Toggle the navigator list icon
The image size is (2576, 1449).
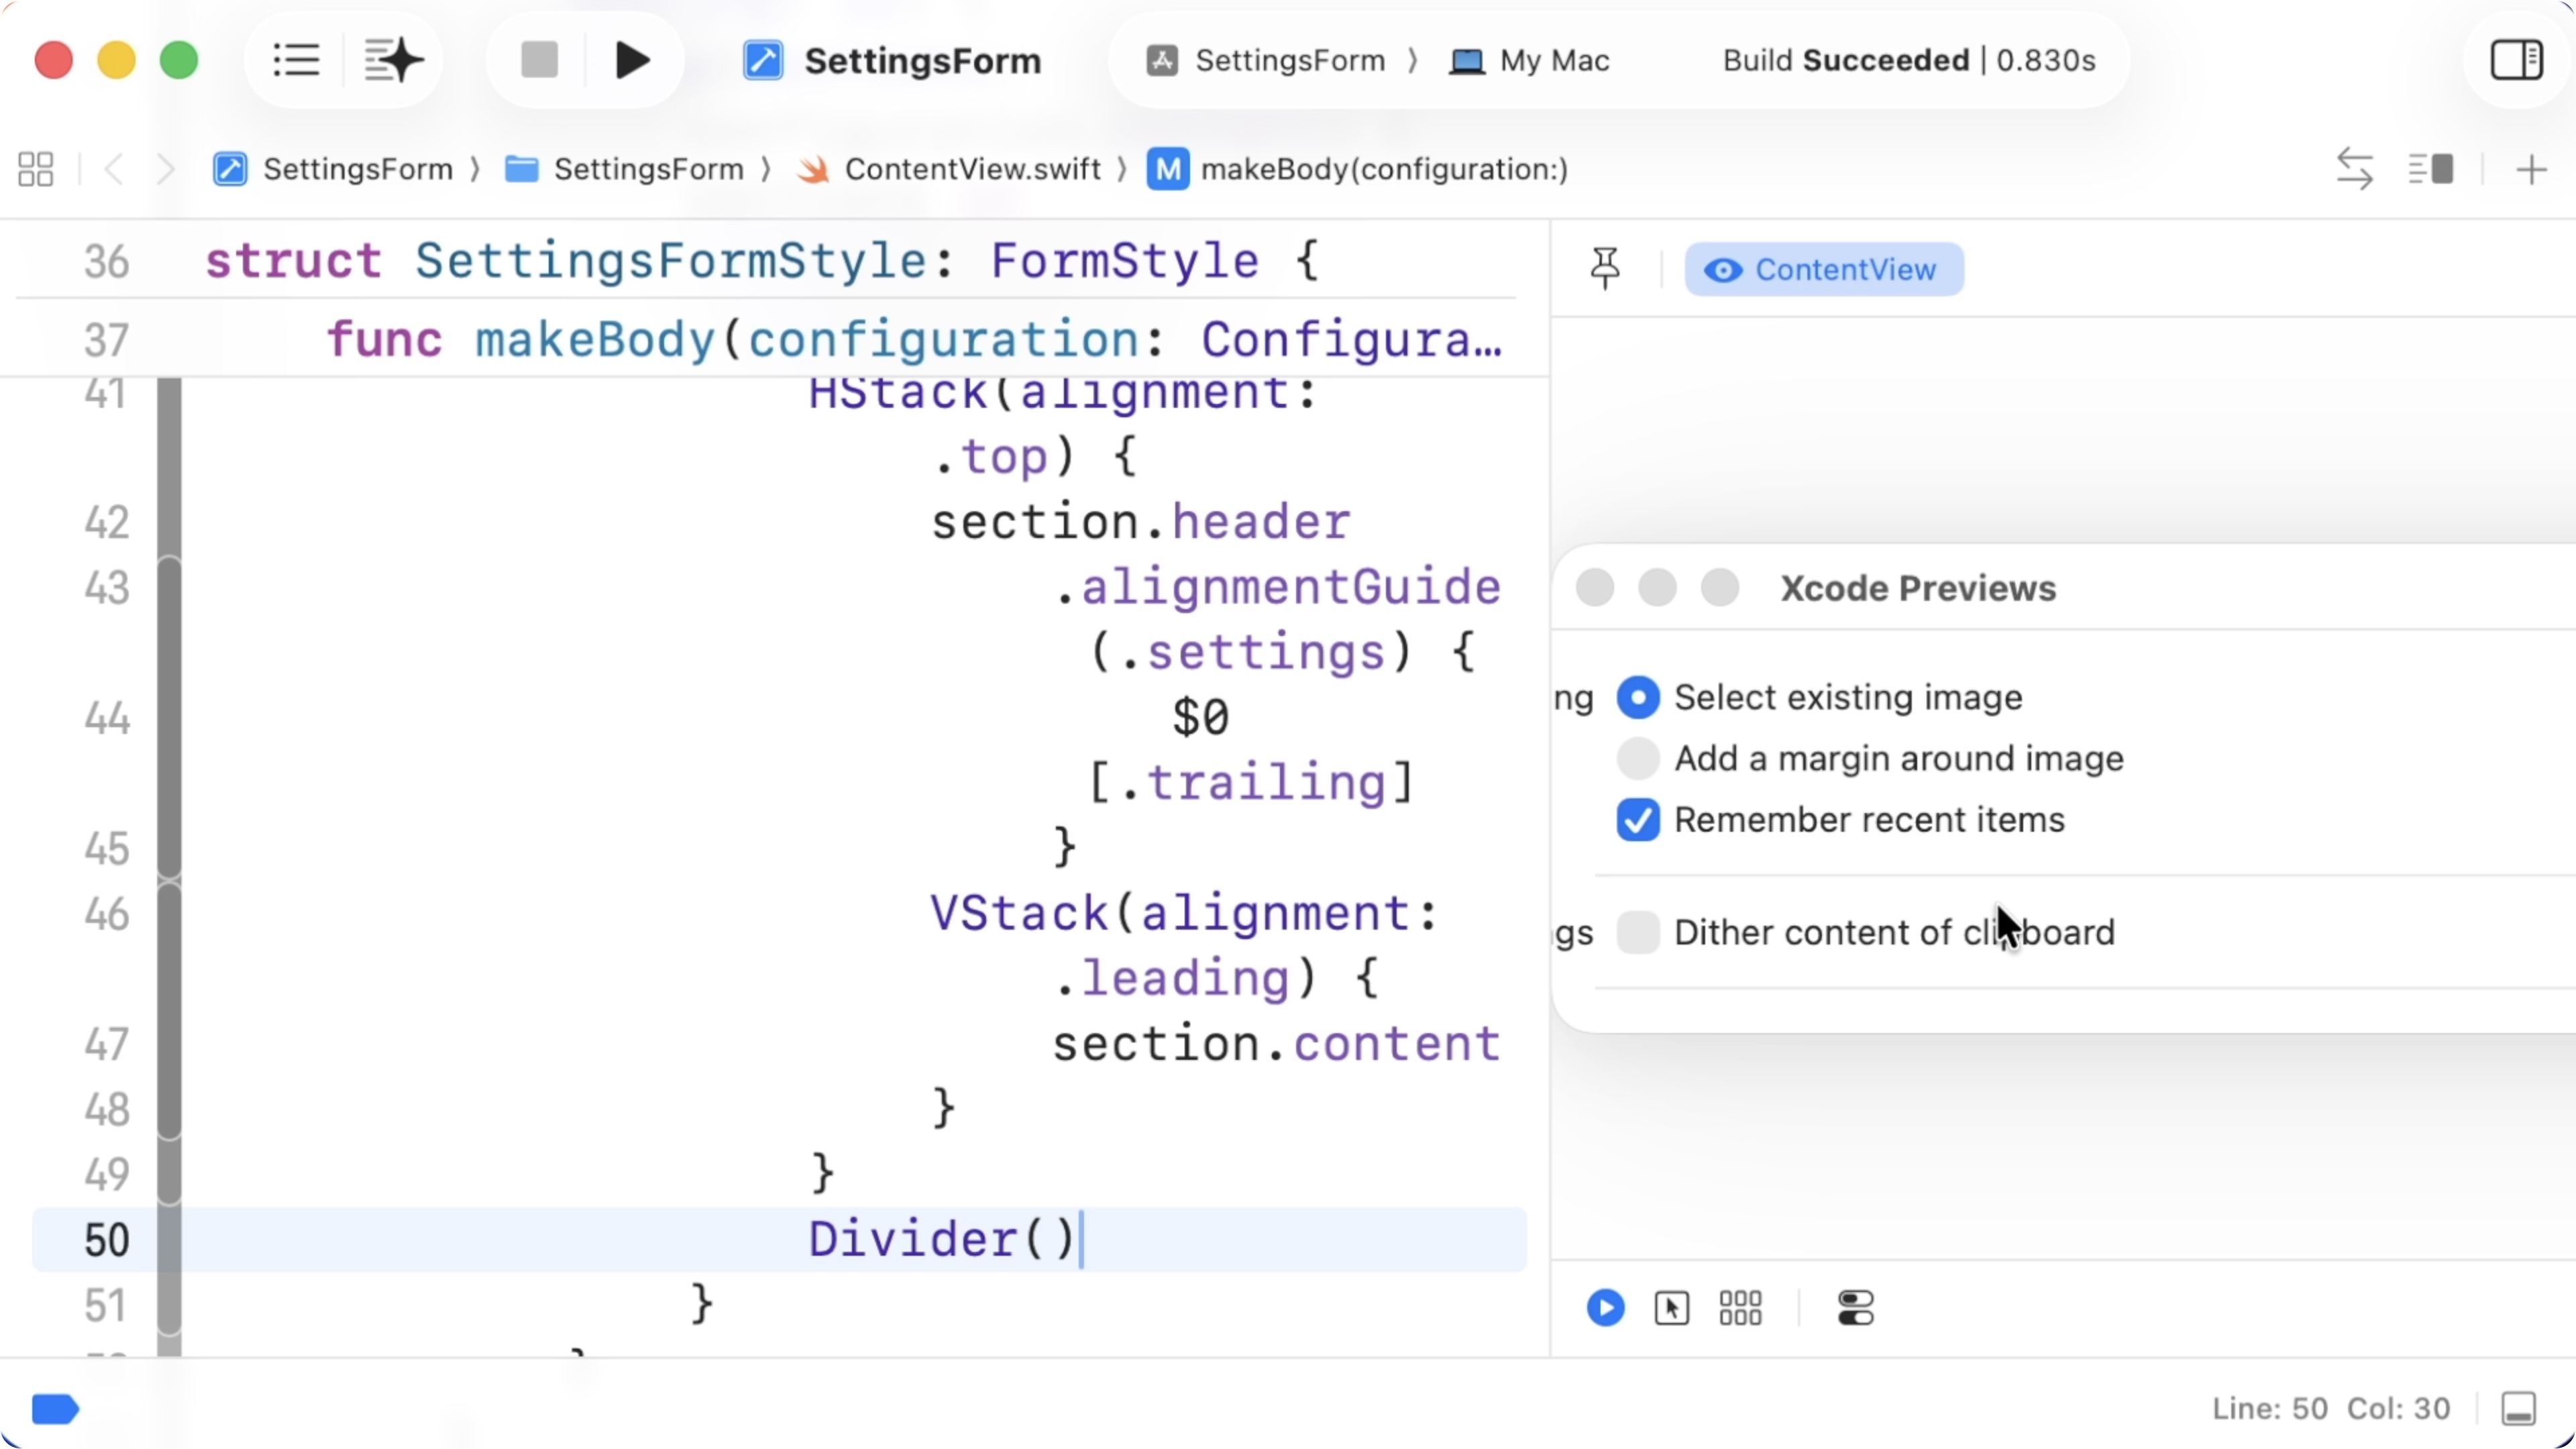click(296, 61)
